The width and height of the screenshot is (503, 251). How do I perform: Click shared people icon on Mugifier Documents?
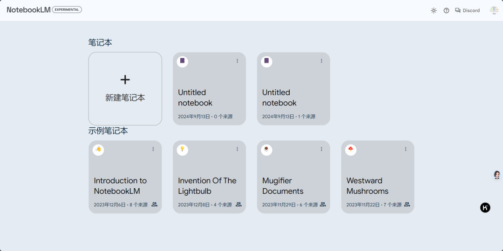pos(323,205)
